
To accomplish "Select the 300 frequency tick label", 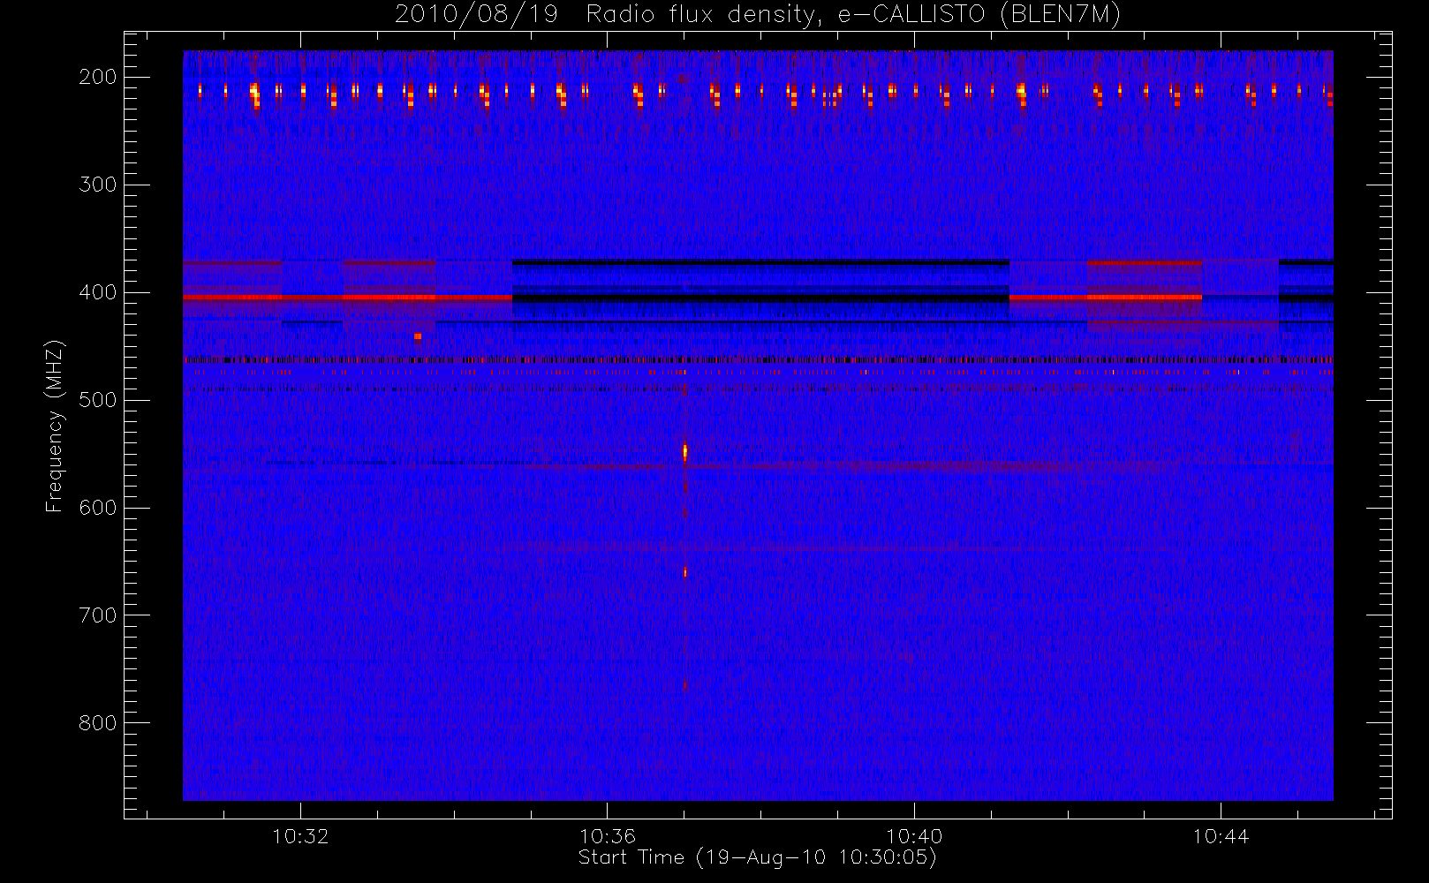I will [98, 185].
